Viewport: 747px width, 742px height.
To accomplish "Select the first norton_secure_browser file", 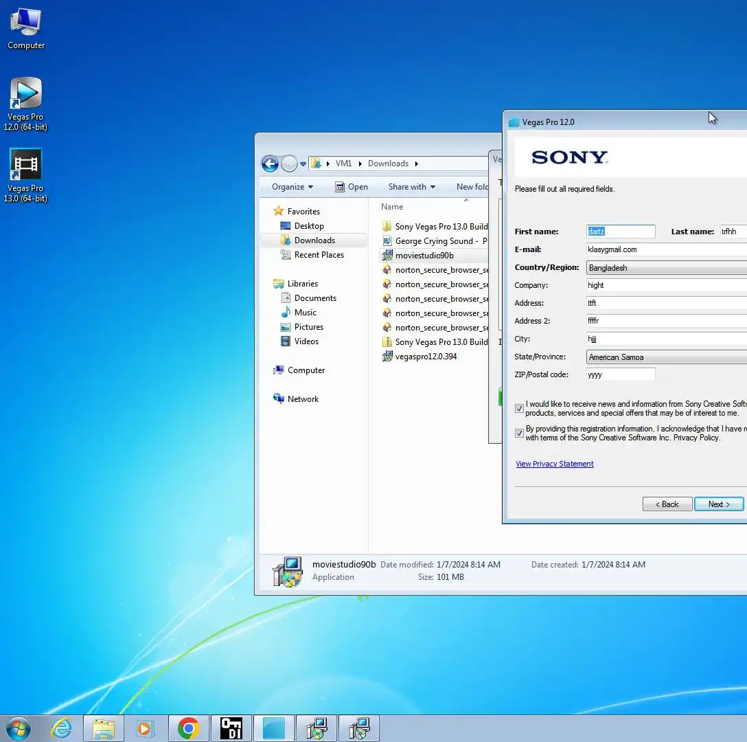I will 435,270.
